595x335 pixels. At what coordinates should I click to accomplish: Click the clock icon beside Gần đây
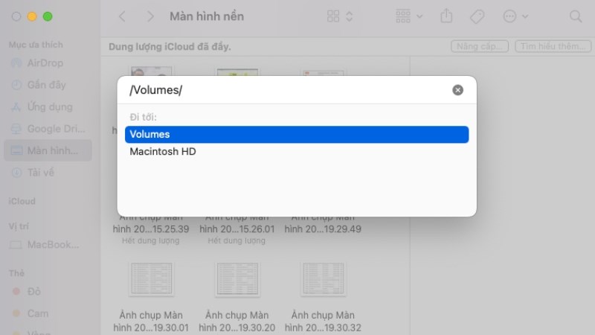16,85
